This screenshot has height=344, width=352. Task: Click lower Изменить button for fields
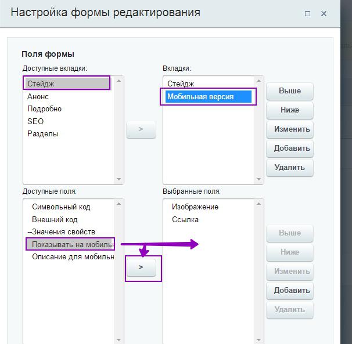pyautogui.click(x=290, y=271)
